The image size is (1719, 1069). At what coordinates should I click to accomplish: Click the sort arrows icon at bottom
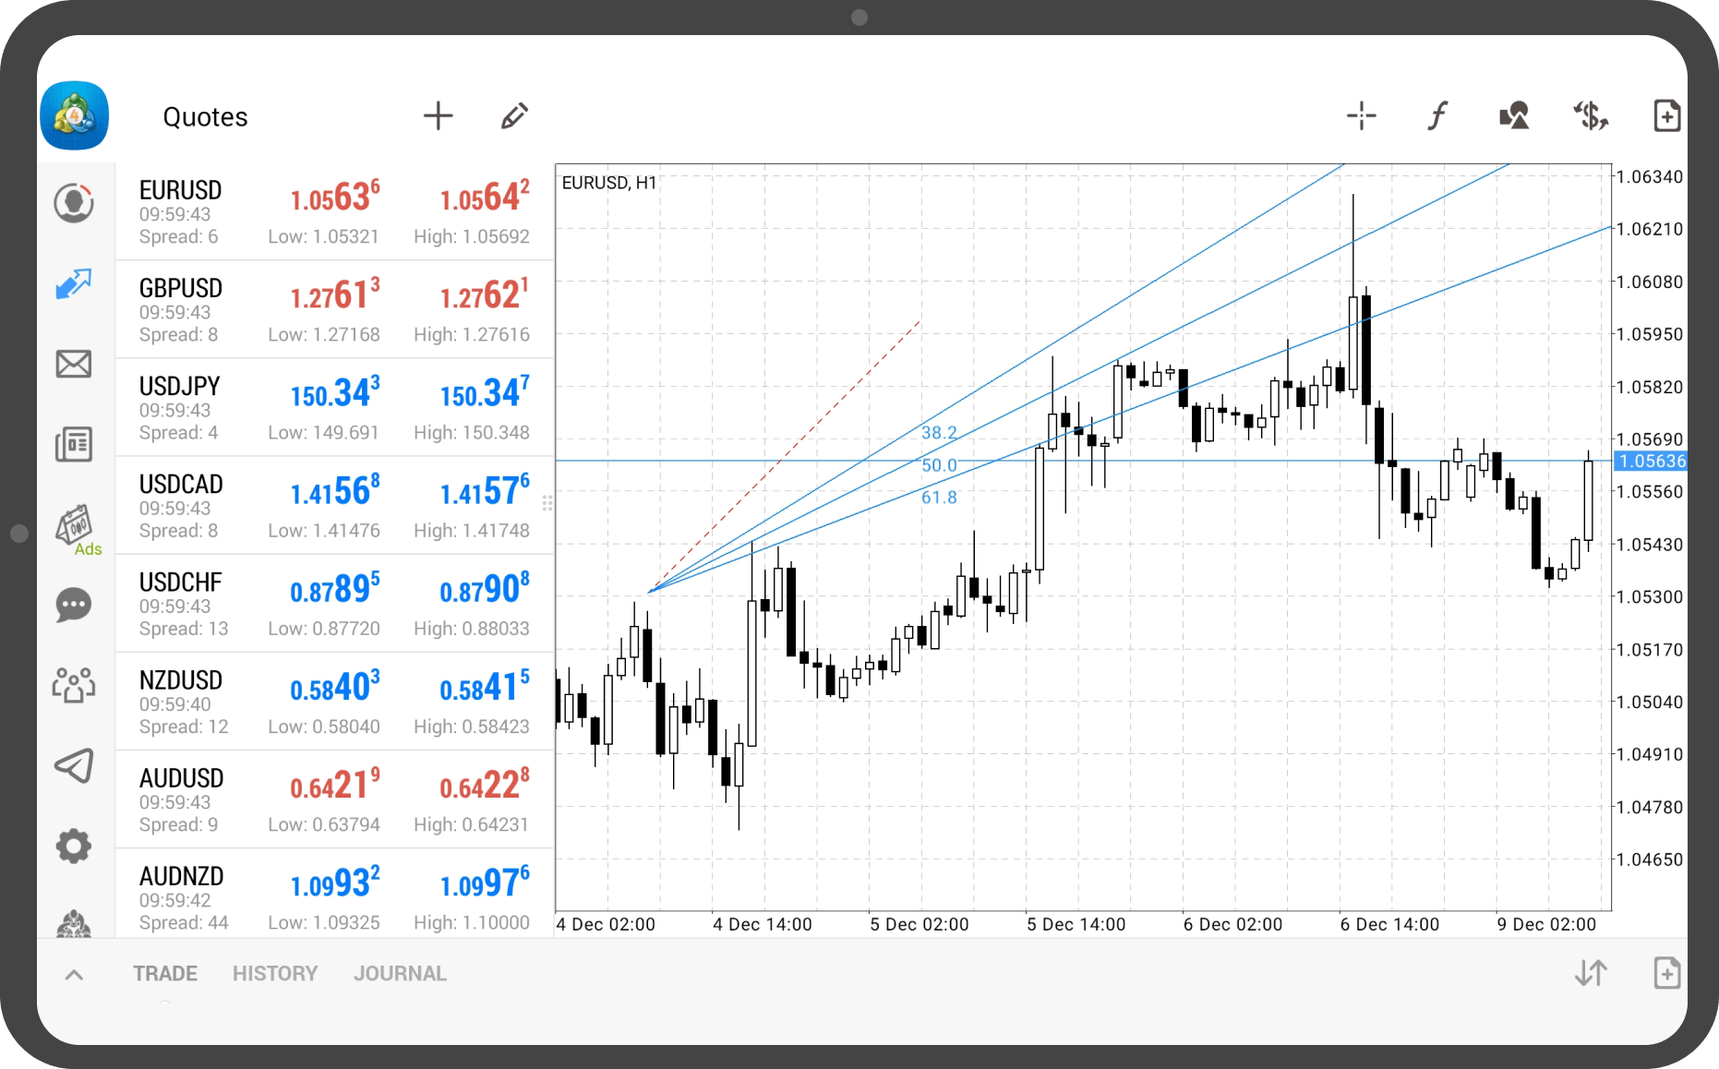coord(1591,973)
